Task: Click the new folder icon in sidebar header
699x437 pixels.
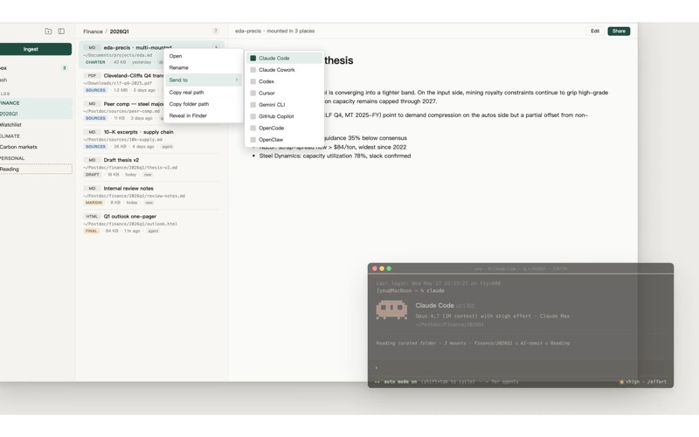Action: pyautogui.click(x=48, y=31)
